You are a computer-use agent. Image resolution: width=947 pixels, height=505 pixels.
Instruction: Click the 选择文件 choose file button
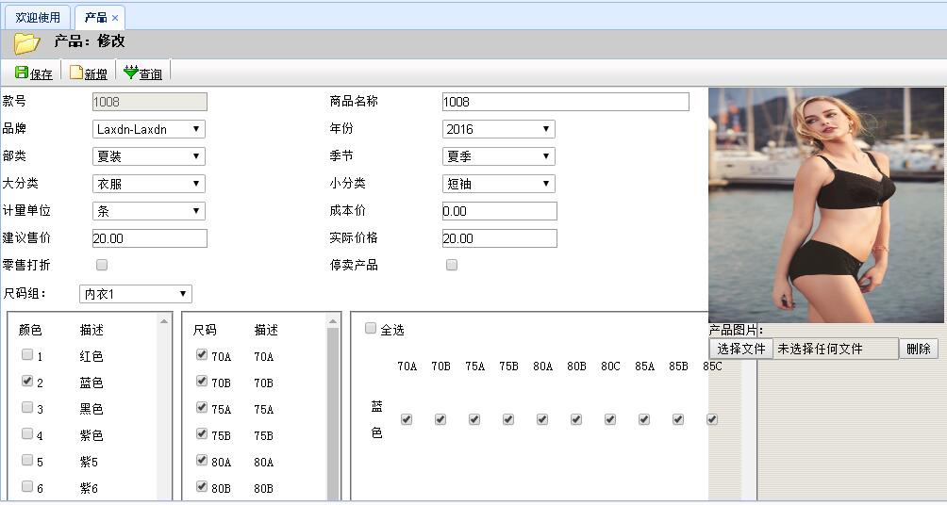[740, 349]
